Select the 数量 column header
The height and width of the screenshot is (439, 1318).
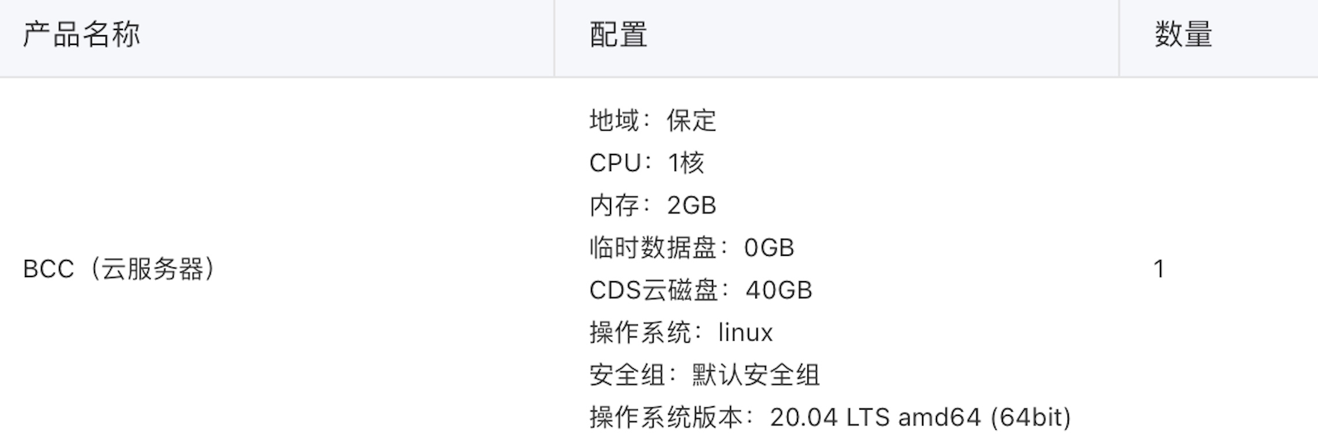[1183, 35]
